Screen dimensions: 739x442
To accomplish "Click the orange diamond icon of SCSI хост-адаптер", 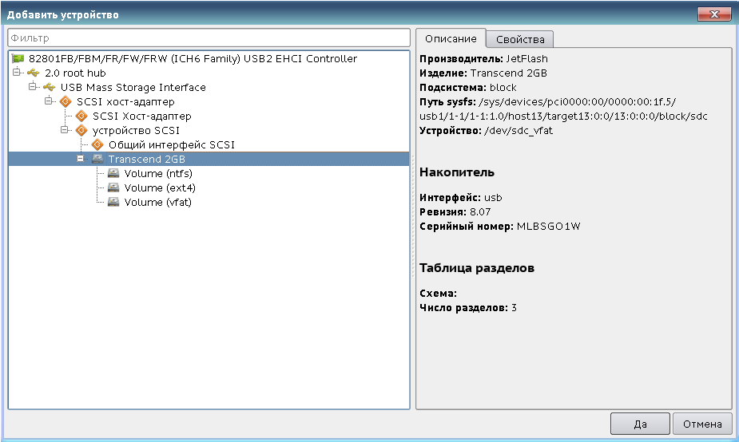I will (x=66, y=101).
